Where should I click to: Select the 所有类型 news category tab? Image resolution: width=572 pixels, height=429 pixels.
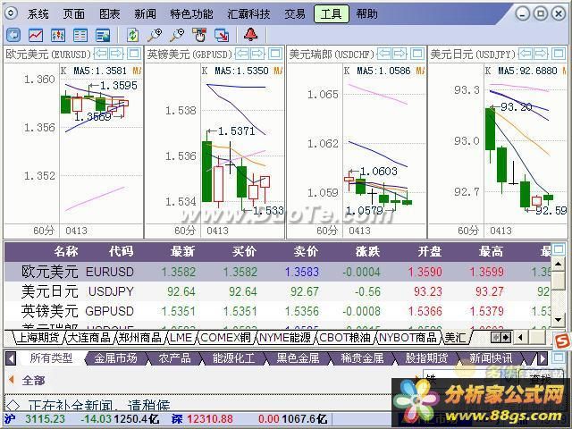[51, 358]
